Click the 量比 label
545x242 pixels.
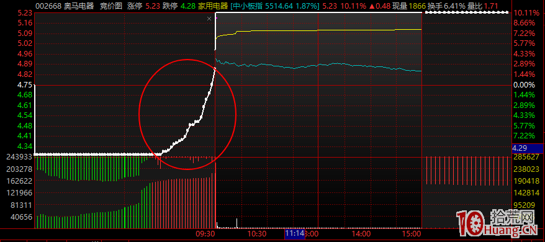474,6
